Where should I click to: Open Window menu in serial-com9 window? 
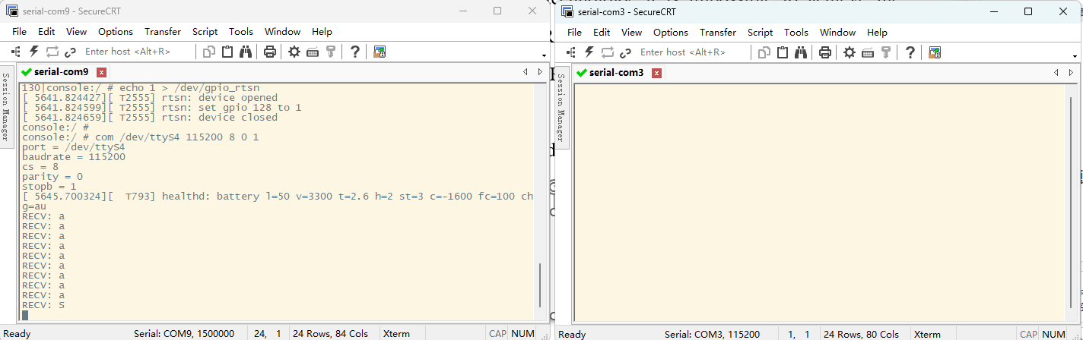(x=282, y=32)
